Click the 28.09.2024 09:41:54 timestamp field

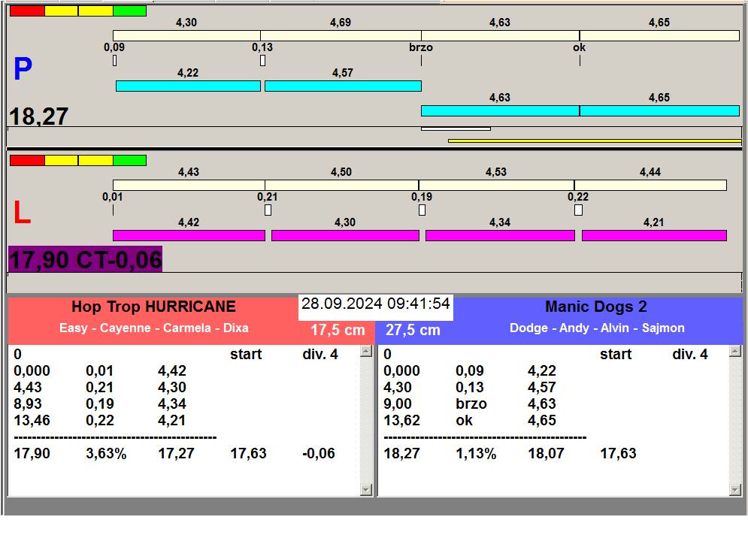[x=376, y=304]
